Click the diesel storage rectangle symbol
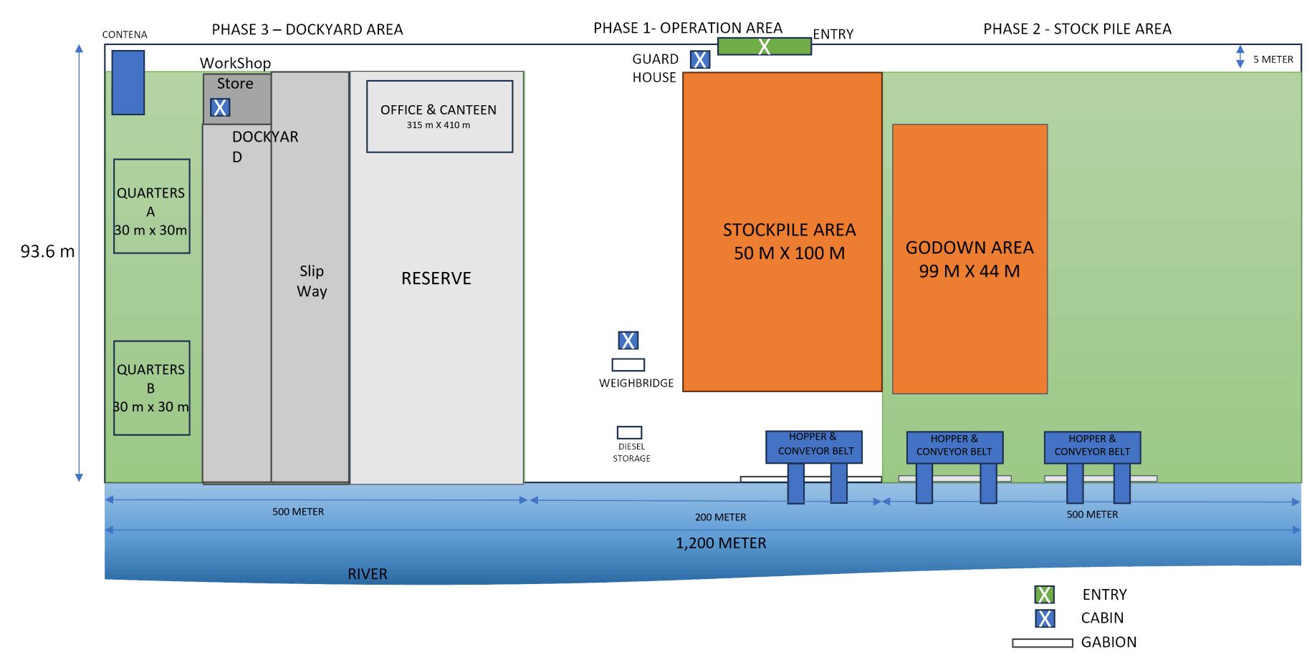This screenshot has width=1312, height=662. pyautogui.click(x=629, y=432)
